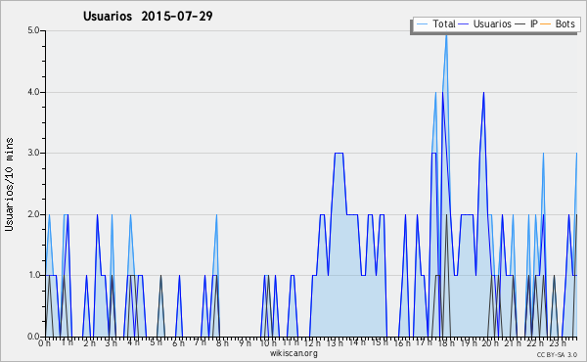
Task: Click the '17 h' x-axis label
Action: pyautogui.click(x=424, y=342)
